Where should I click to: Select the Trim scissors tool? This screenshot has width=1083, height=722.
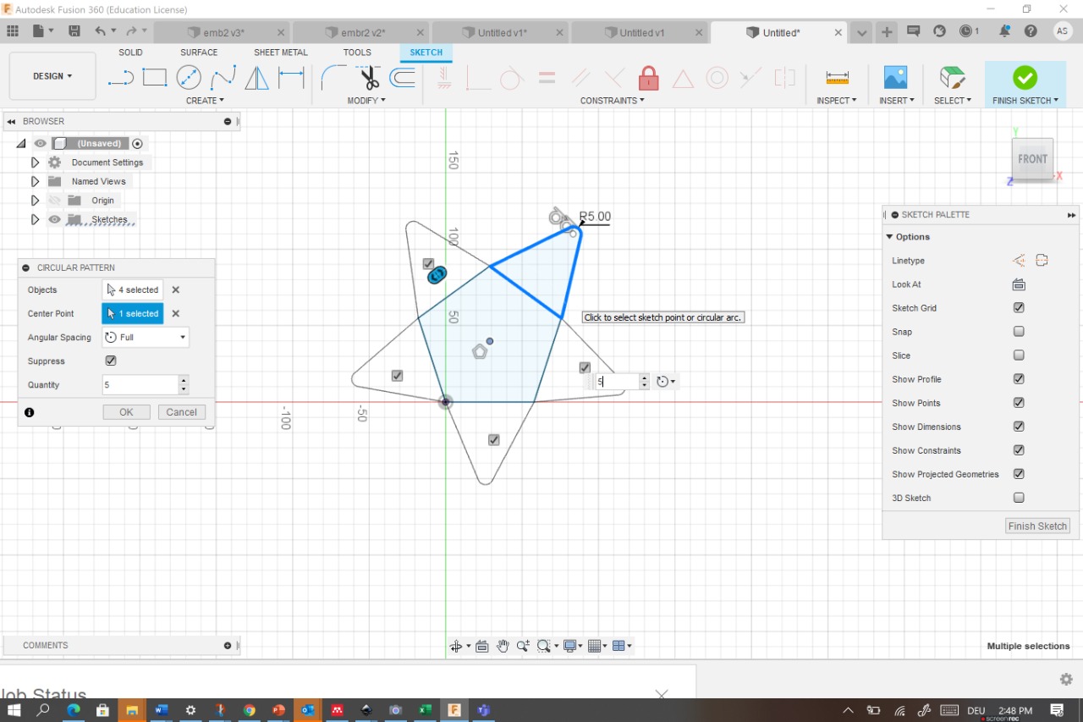pos(369,78)
